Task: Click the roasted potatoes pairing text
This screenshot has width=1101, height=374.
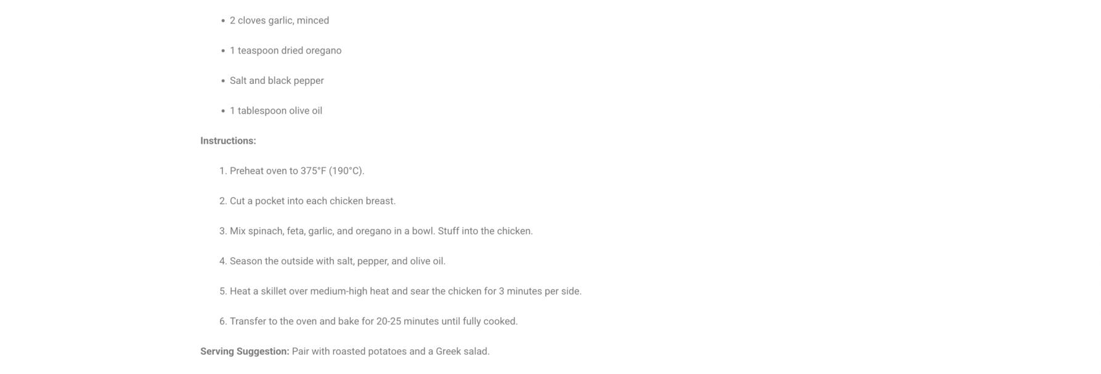Action: click(x=369, y=352)
